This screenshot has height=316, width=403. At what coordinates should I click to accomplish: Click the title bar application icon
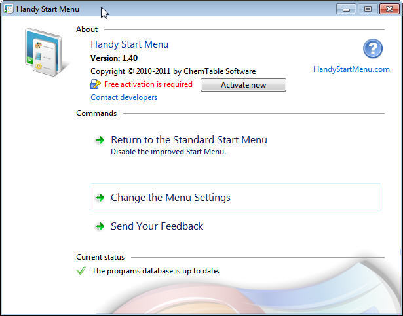coord(9,9)
